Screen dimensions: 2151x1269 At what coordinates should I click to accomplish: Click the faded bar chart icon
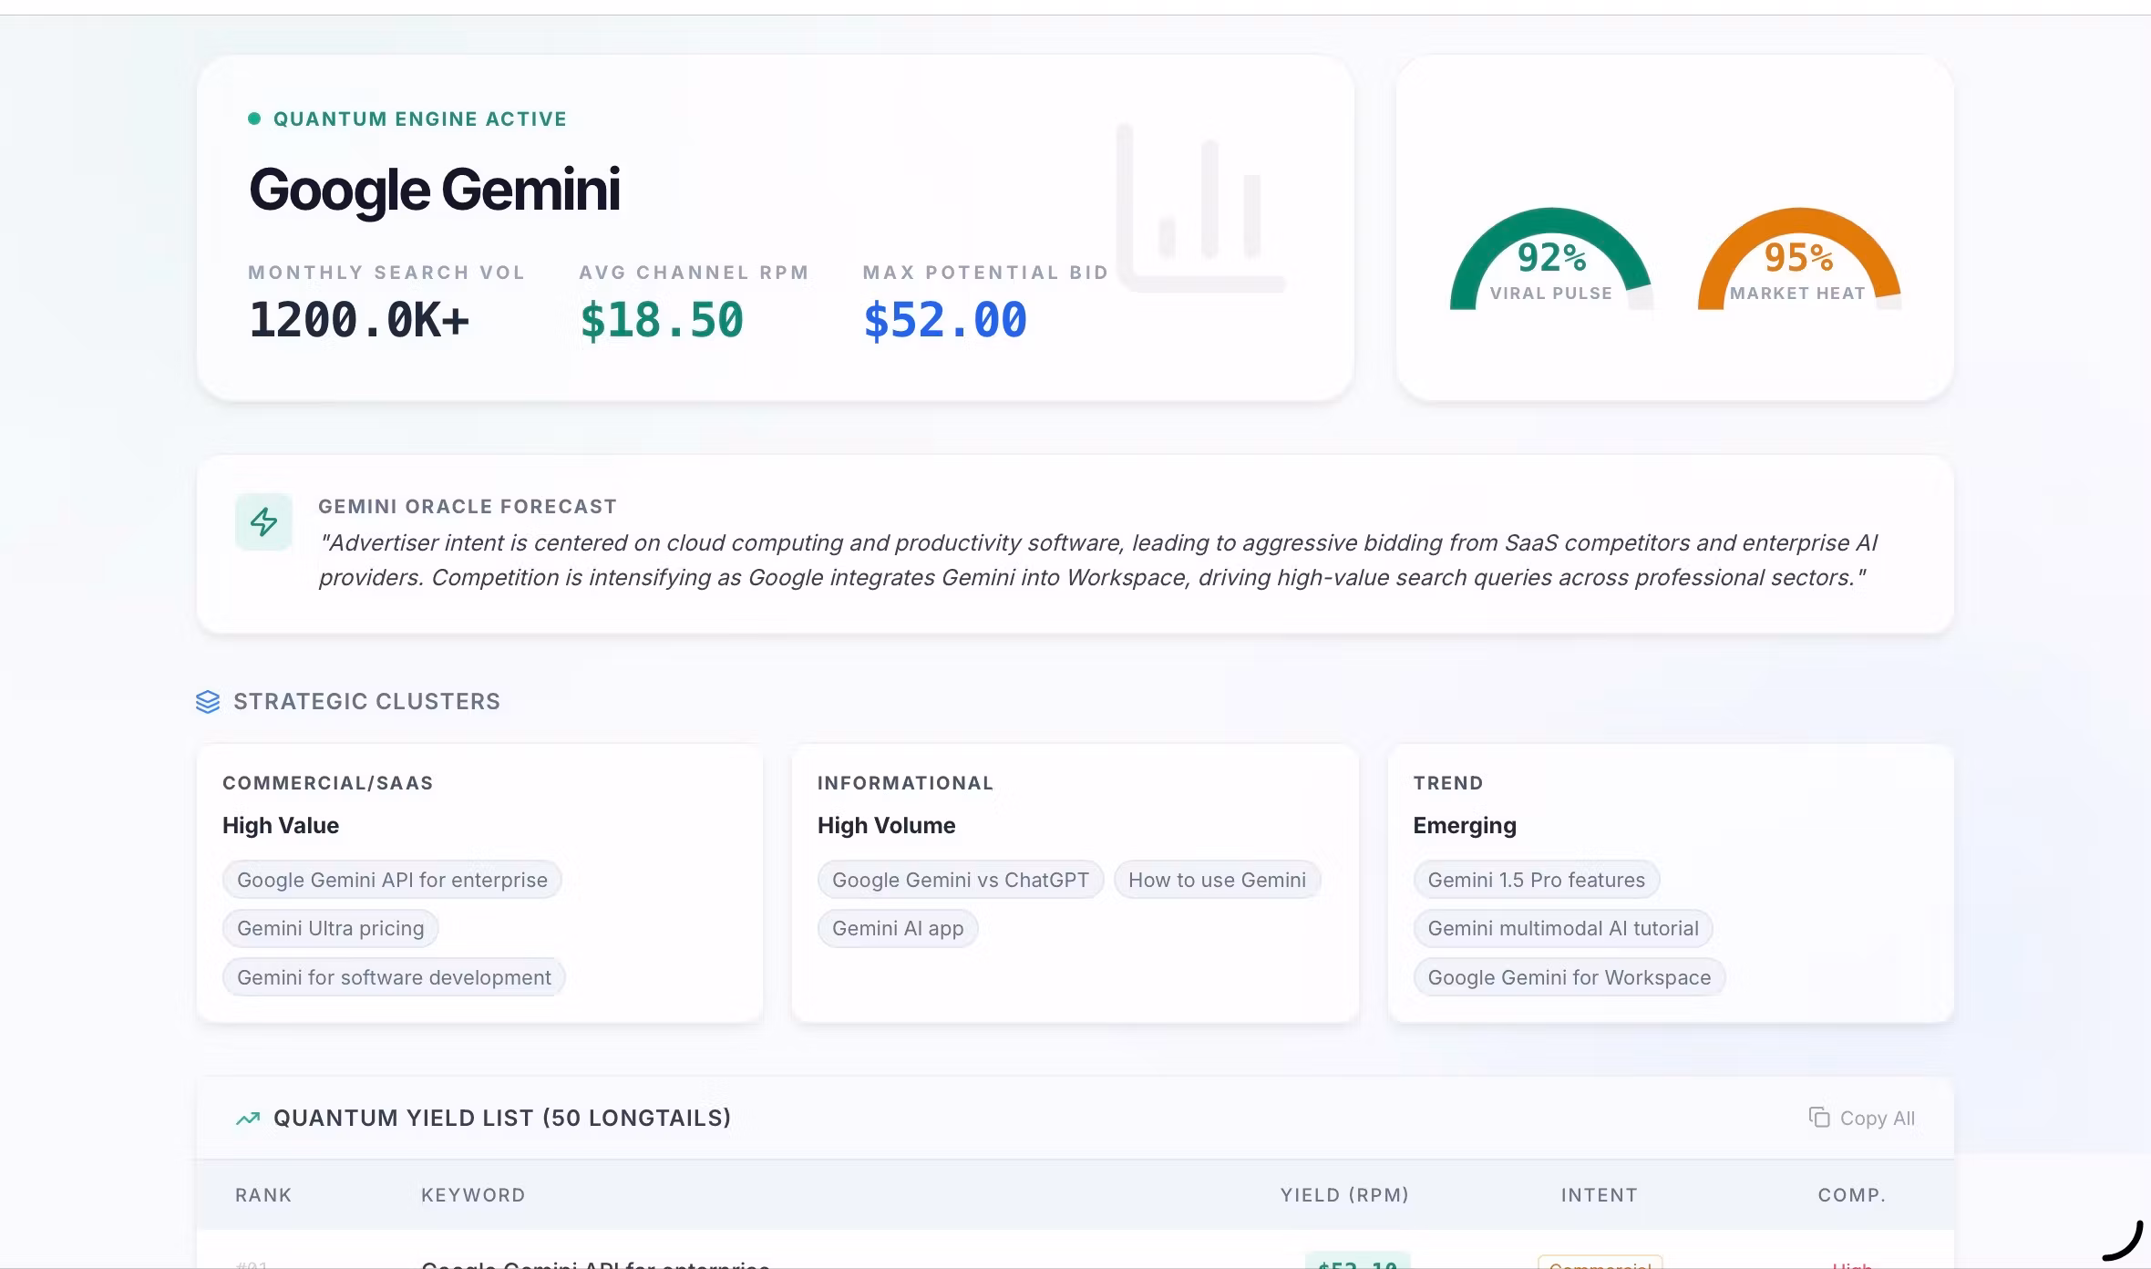tap(1201, 208)
